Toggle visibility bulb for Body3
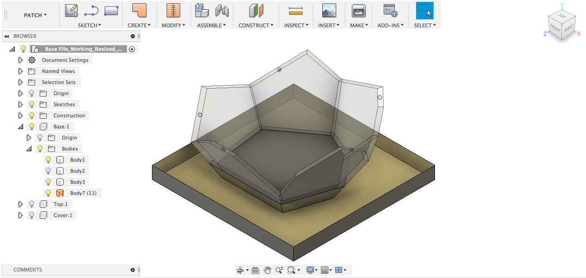The height and width of the screenshot is (278, 586). [48, 182]
